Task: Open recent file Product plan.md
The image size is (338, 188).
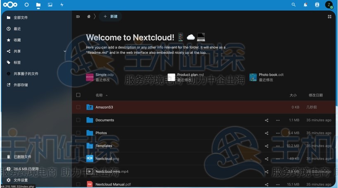Action: click(186, 77)
